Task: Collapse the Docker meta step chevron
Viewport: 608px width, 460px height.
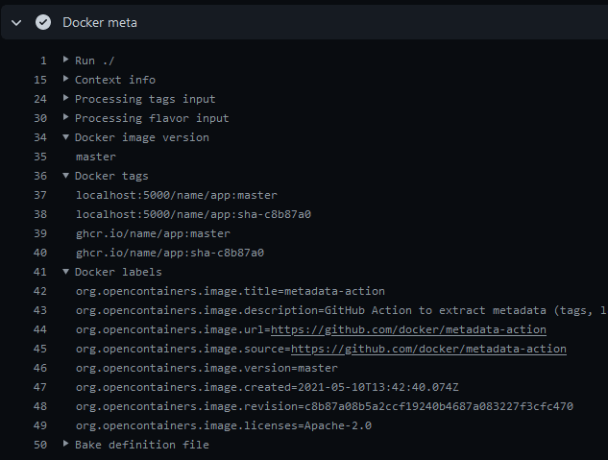Action: coord(16,22)
